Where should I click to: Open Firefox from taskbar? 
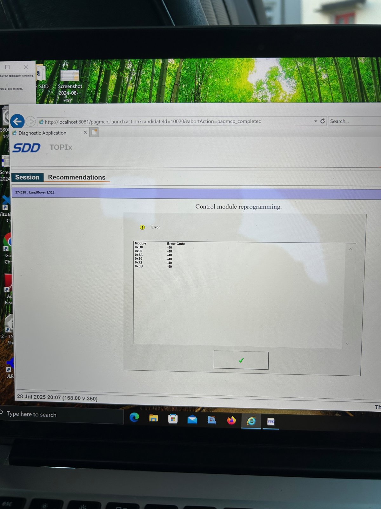(x=231, y=421)
